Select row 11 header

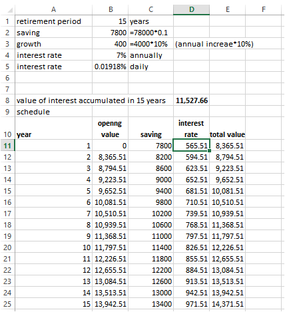(7, 146)
